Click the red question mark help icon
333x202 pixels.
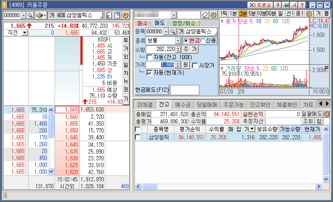[x=302, y=5]
